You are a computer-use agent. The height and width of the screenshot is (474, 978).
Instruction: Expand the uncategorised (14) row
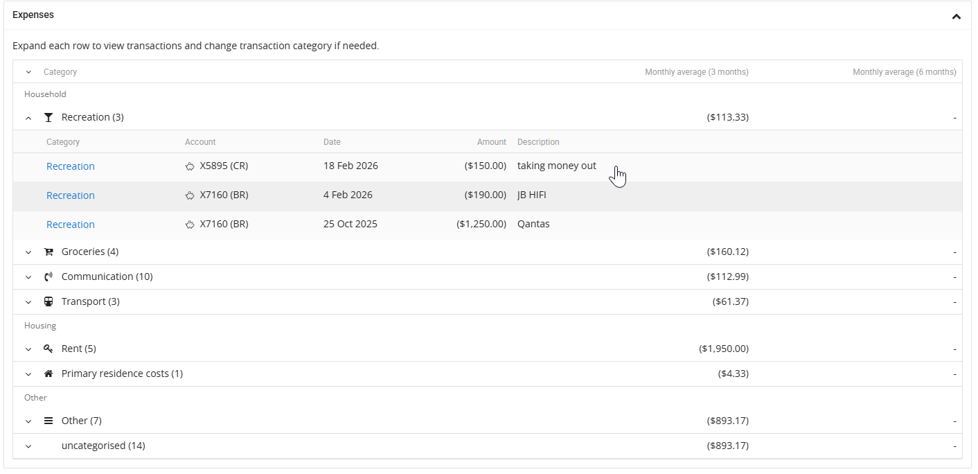pos(28,446)
